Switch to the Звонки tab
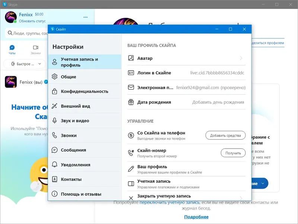 coord(36,49)
